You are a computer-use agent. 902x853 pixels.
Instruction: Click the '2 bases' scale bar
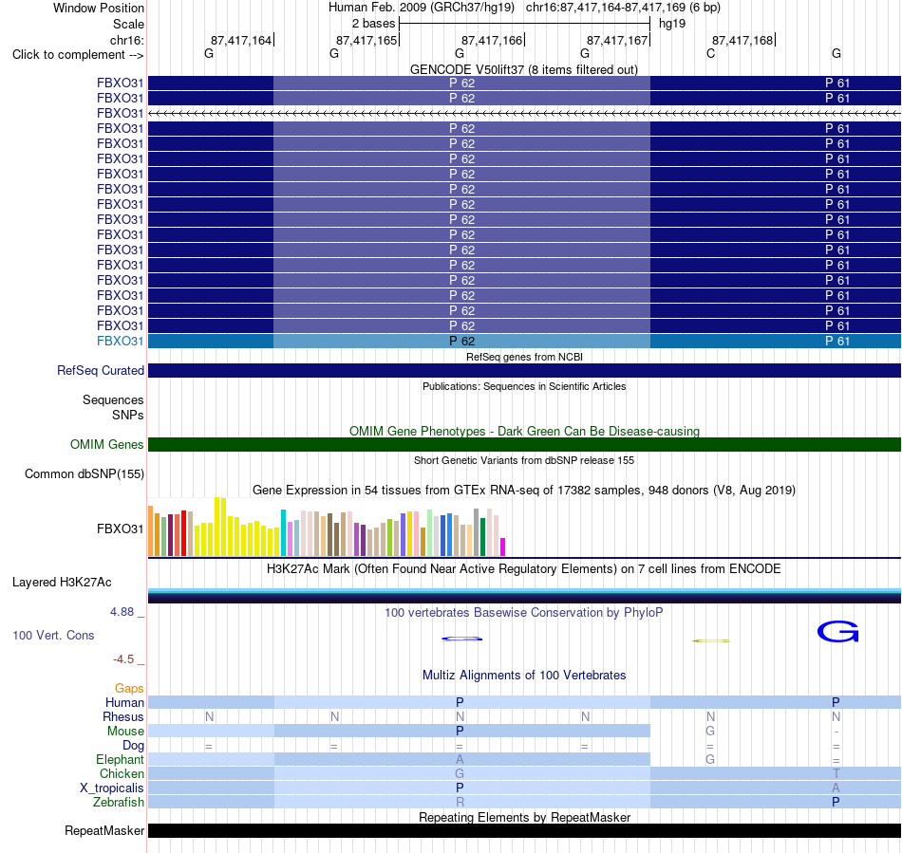524,24
